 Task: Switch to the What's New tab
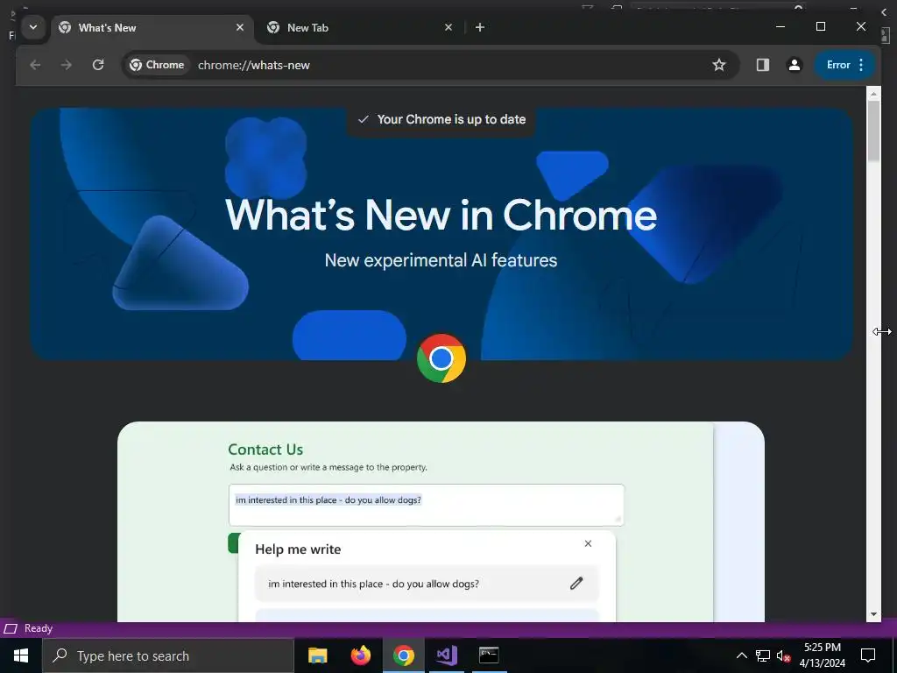[152, 27]
